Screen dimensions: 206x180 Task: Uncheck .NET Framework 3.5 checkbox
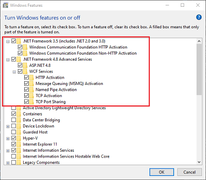click(13, 41)
